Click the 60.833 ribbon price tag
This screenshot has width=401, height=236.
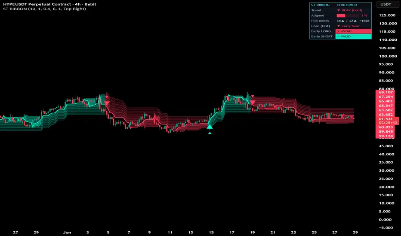pyautogui.click(x=386, y=127)
